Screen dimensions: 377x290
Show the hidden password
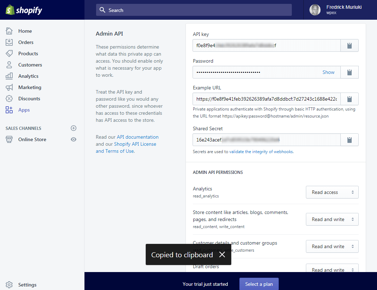click(x=328, y=72)
